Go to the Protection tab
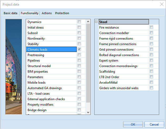Screen dimensions: 166x129 click(62, 13)
